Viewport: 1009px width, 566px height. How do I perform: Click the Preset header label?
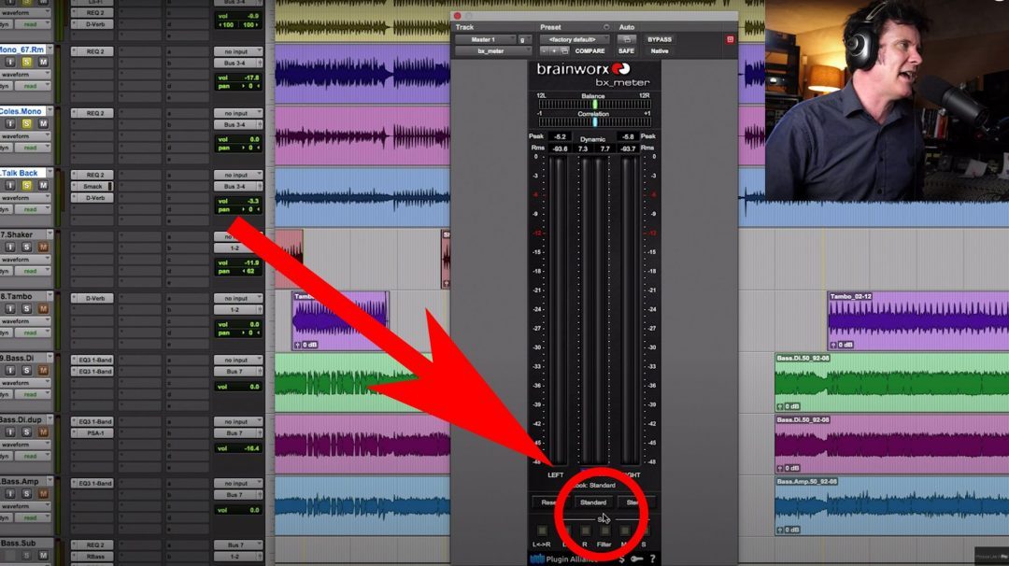(x=550, y=28)
